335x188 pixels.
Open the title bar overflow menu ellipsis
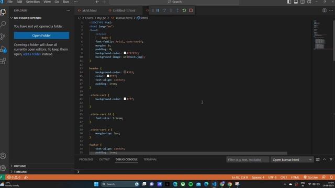pyautogui.click(x=75, y=2)
